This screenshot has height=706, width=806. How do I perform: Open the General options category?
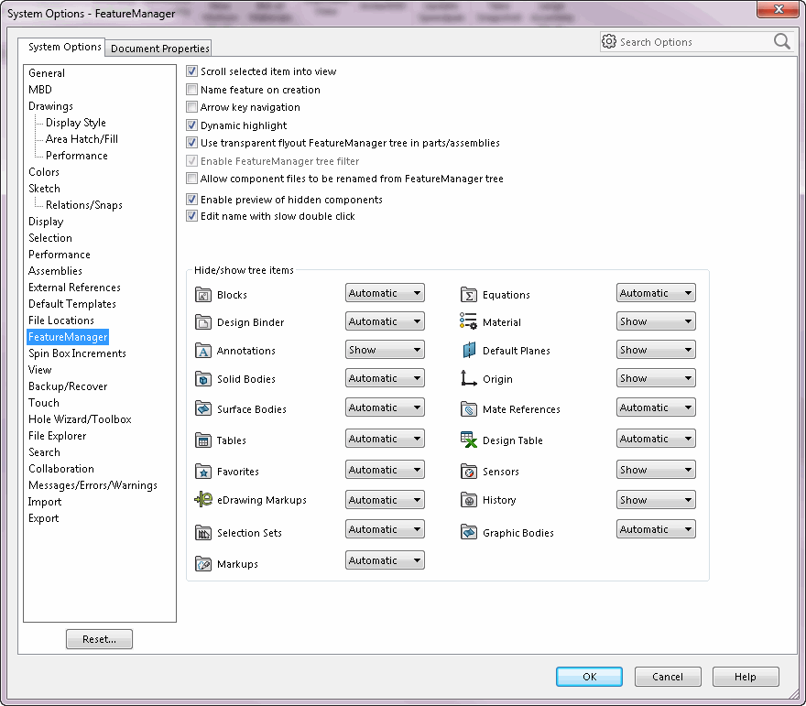[47, 73]
